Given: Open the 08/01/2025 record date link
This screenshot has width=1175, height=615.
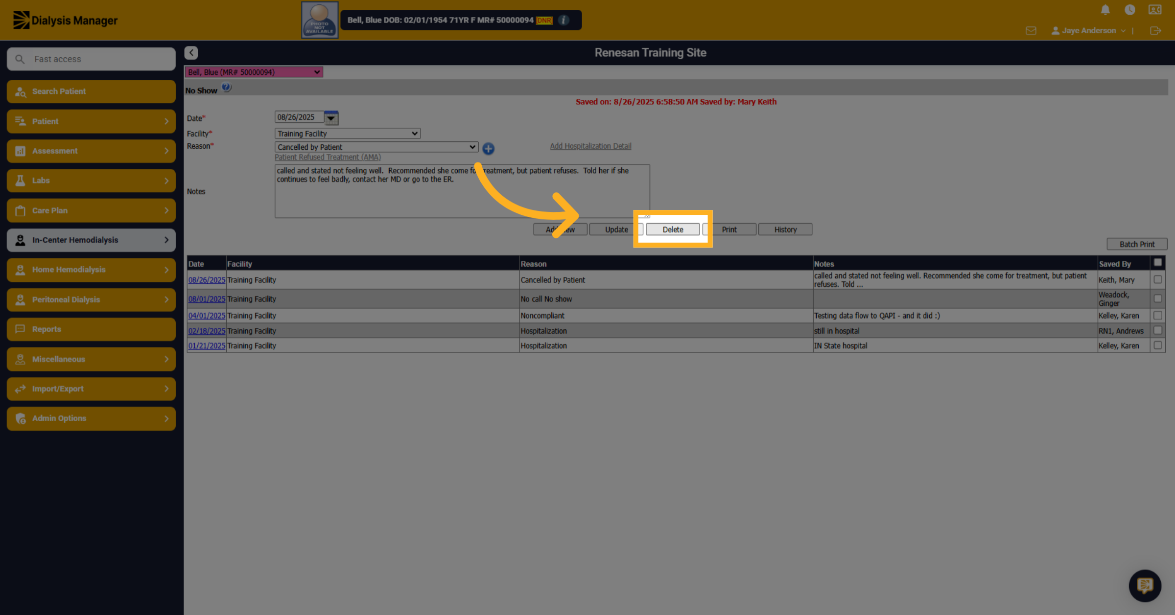Looking at the screenshot, I should point(207,299).
